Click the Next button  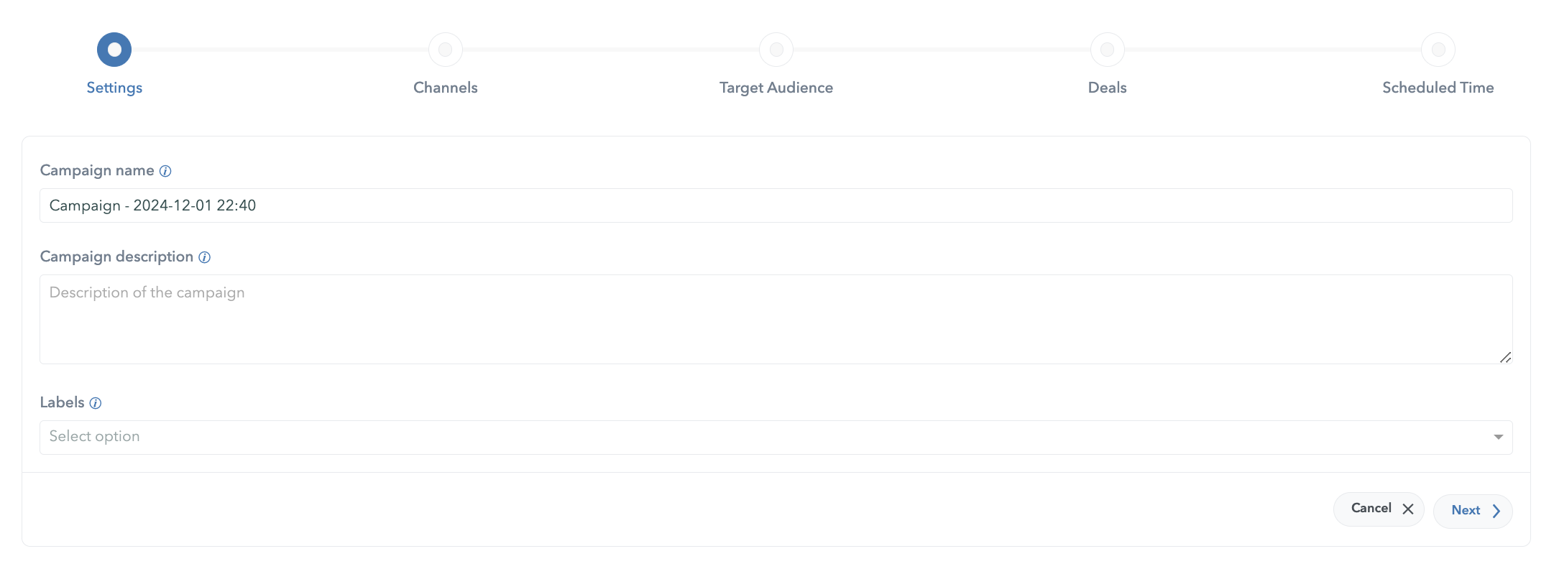(x=1473, y=511)
